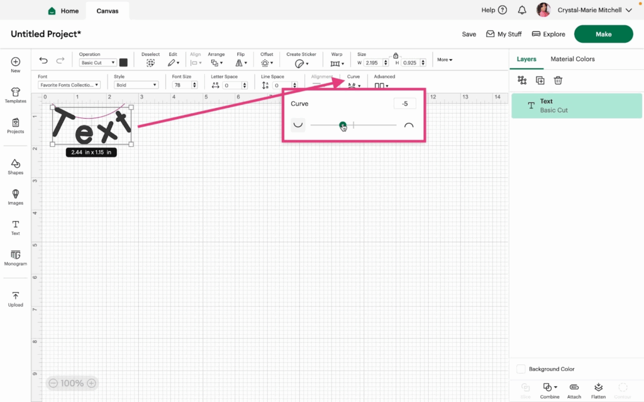Expand the Edit menu
The width and height of the screenshot is (644, 402).
(174, 63)
